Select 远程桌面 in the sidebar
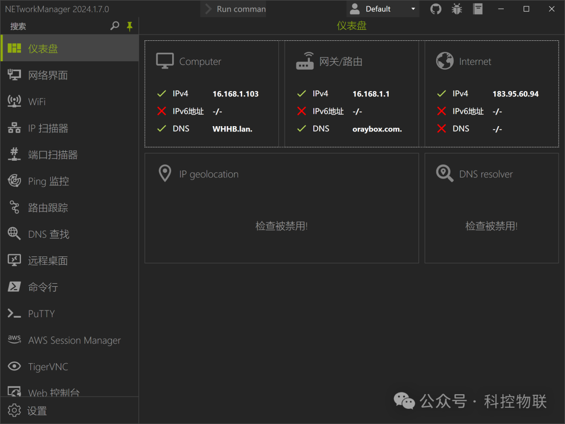 [70, 260]
